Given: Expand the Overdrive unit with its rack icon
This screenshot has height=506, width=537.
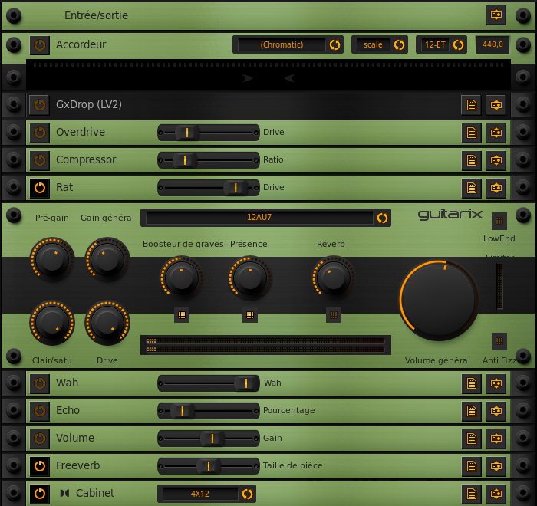Looking at the screenshot, I should pos(496,133).
